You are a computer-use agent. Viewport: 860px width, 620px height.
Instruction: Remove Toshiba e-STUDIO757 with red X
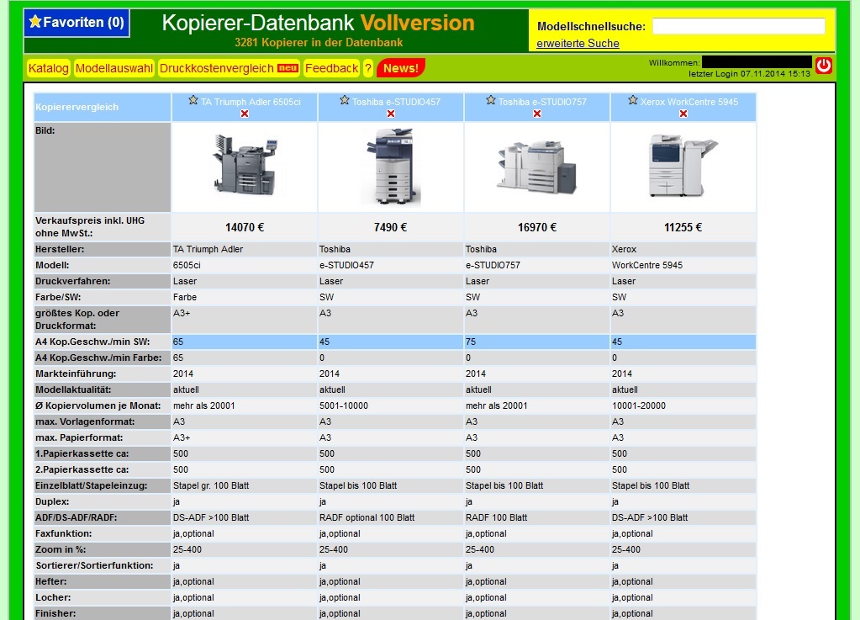(x=537, y=114)
